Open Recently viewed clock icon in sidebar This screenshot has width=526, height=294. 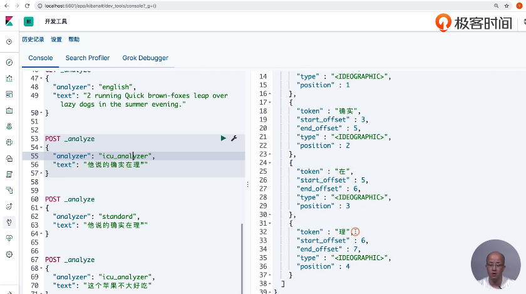click(x=9, y=42)
